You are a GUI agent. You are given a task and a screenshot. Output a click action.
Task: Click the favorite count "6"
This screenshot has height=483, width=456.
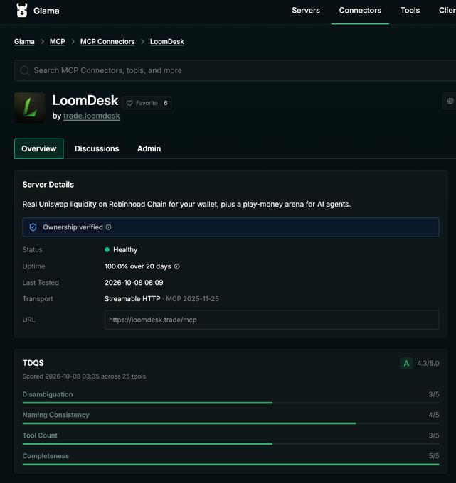[166, 103]
